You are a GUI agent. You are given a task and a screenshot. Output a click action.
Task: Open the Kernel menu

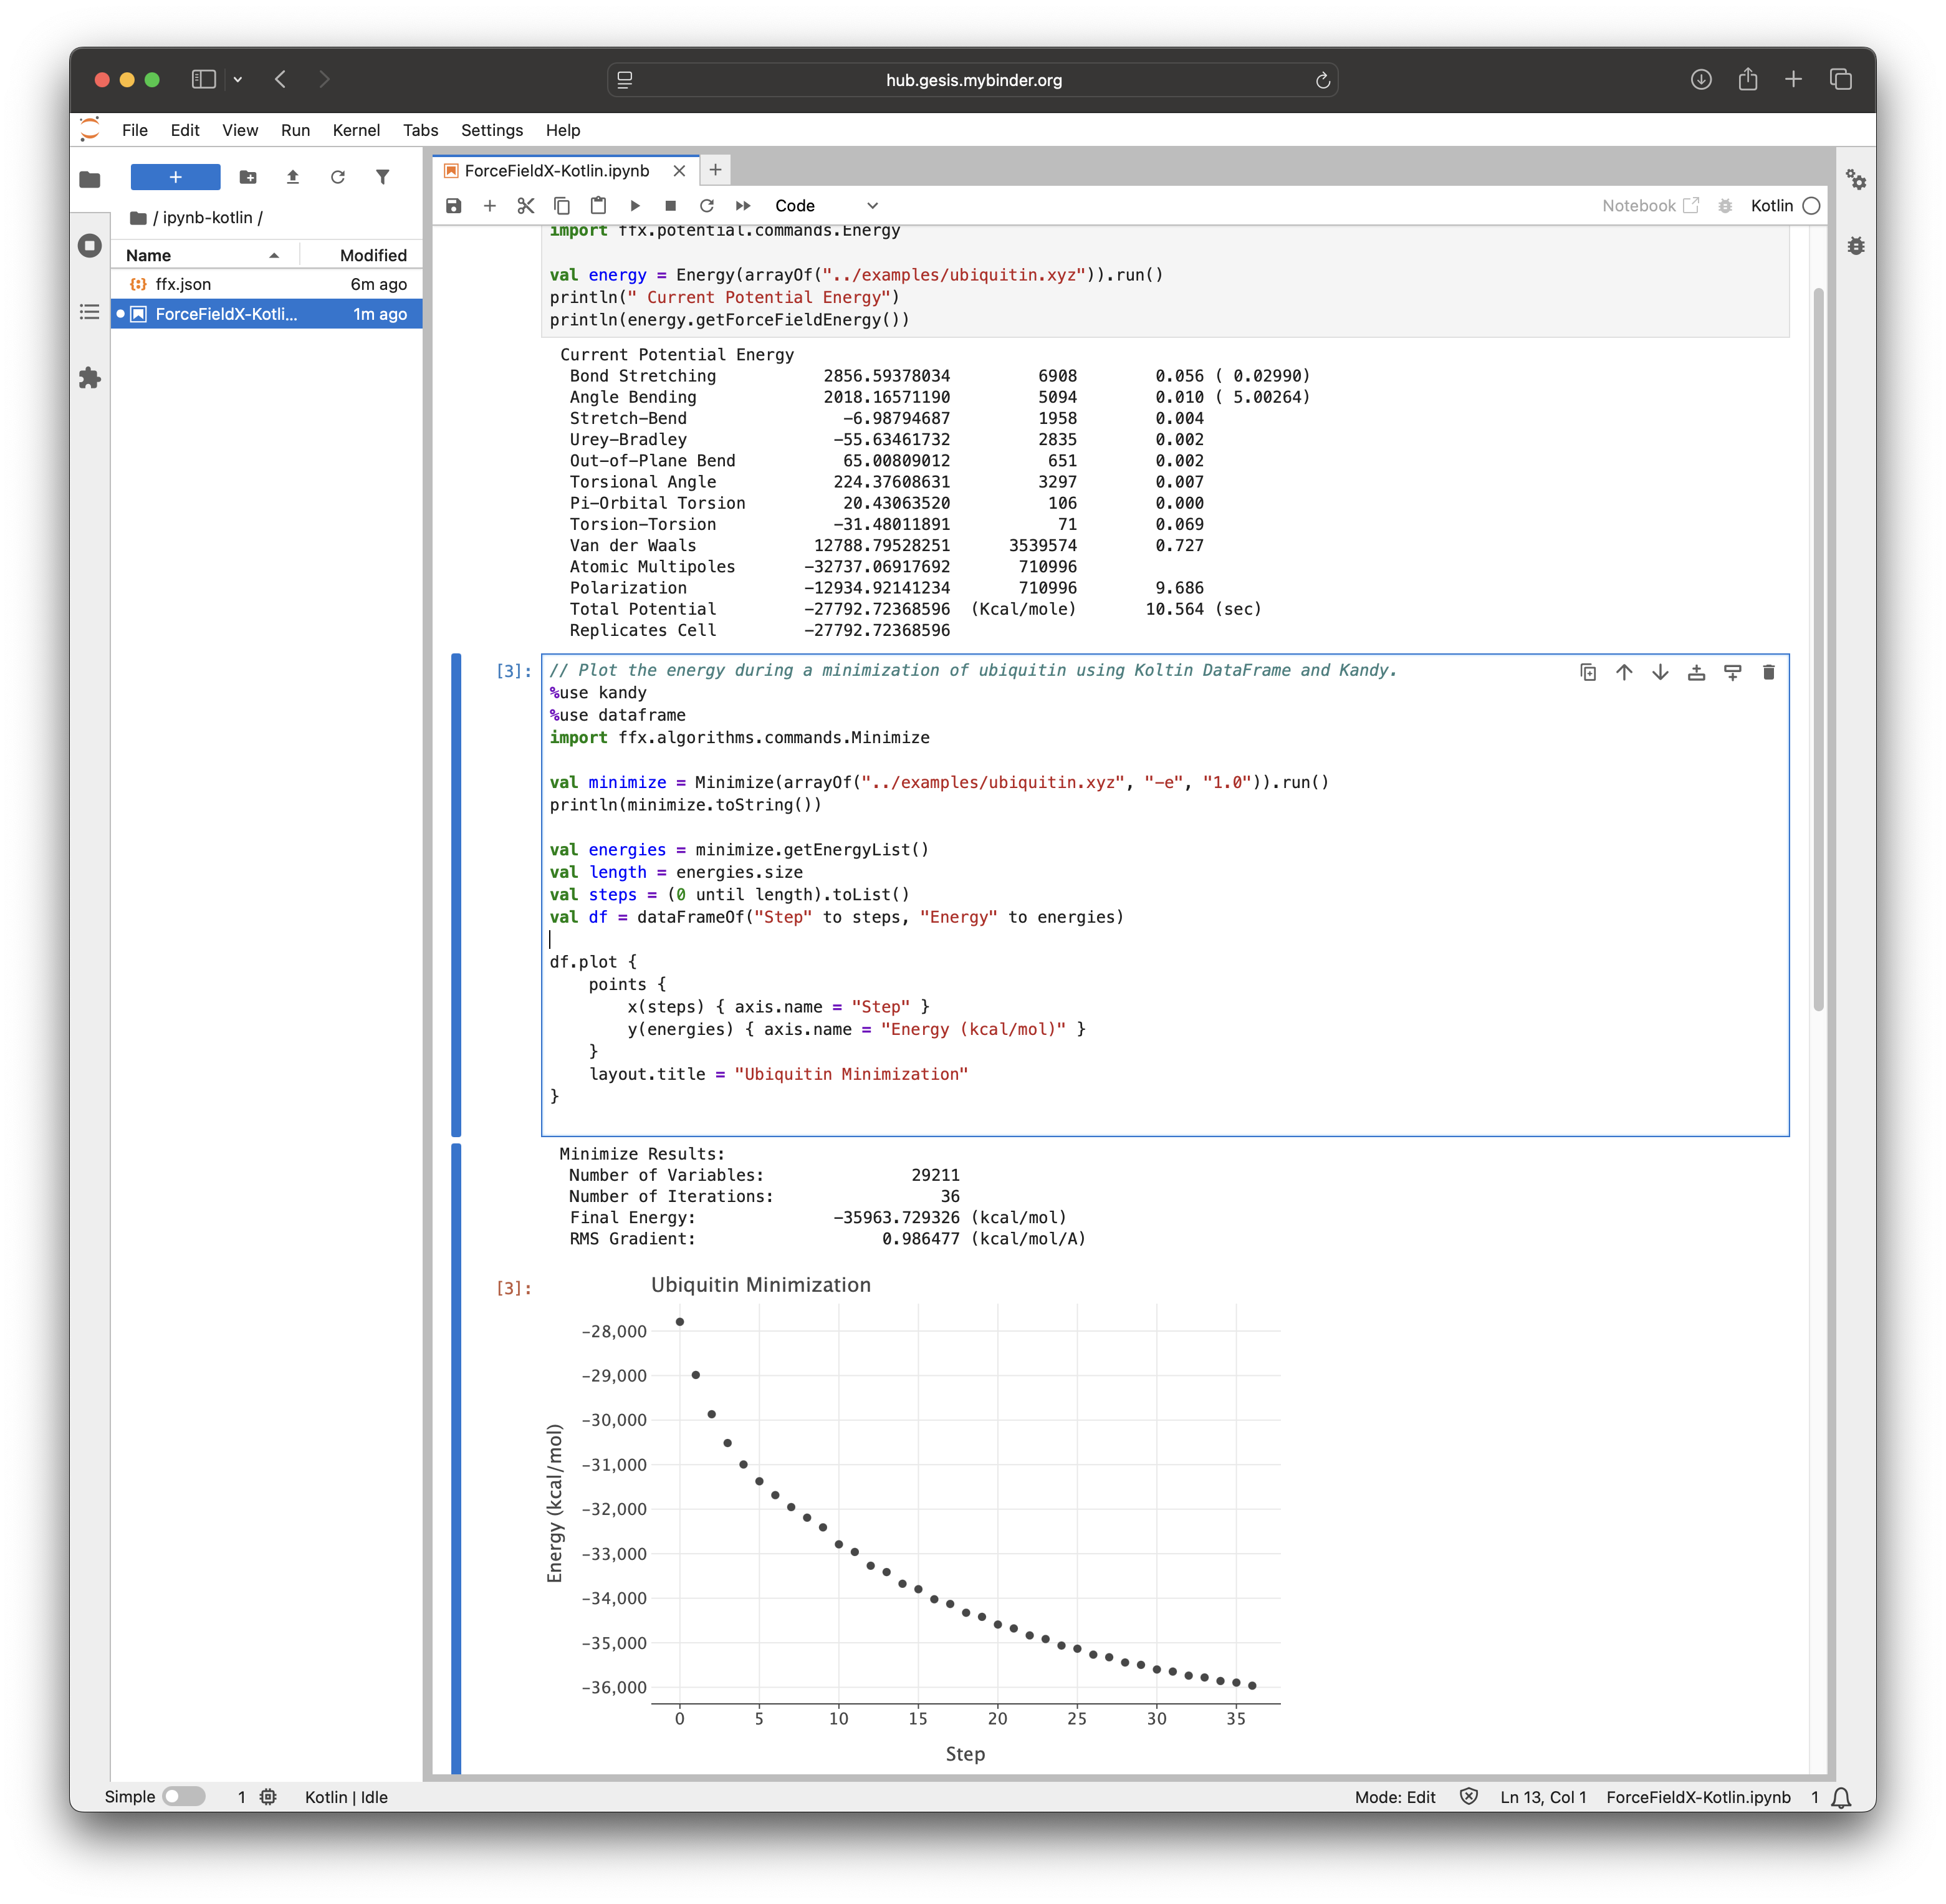356,130
